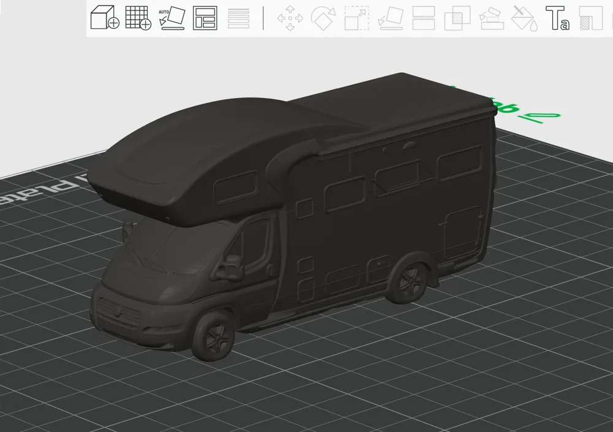
Task: Select the Lay on face tool
Action: tap(390, 18)
